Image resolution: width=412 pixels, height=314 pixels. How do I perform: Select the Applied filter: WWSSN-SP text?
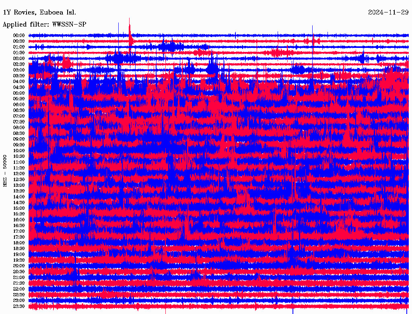(x=44, y=25)
